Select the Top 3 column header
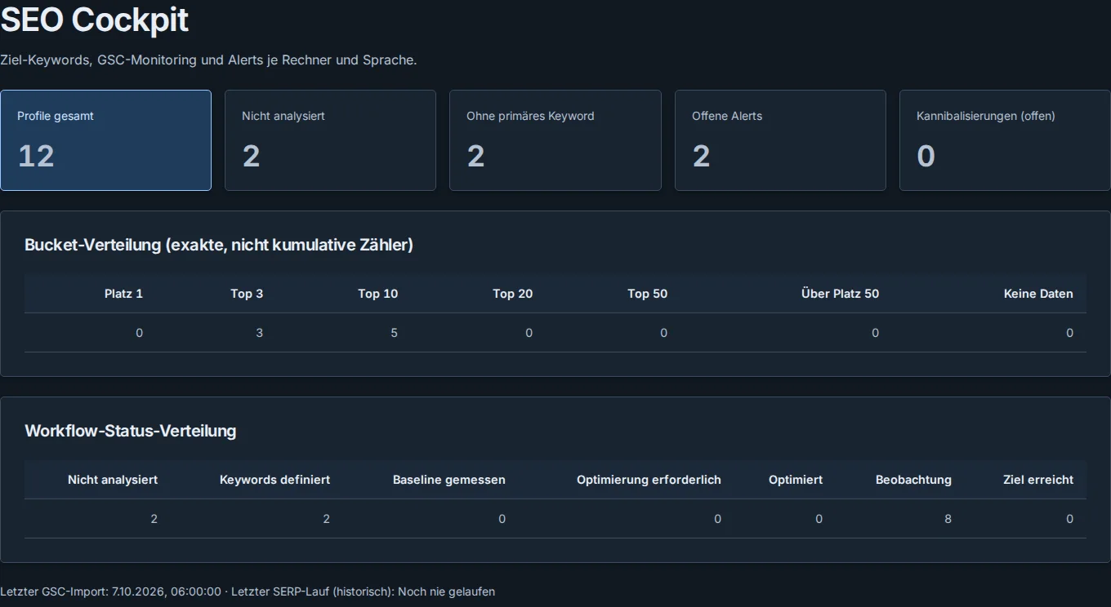1111x607 pixels. tap(247, 294)
